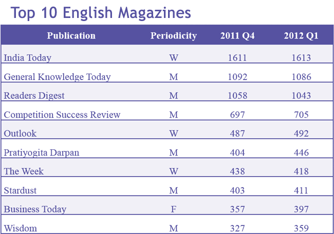Click 'M' in Wisdom row

point(174,228)
